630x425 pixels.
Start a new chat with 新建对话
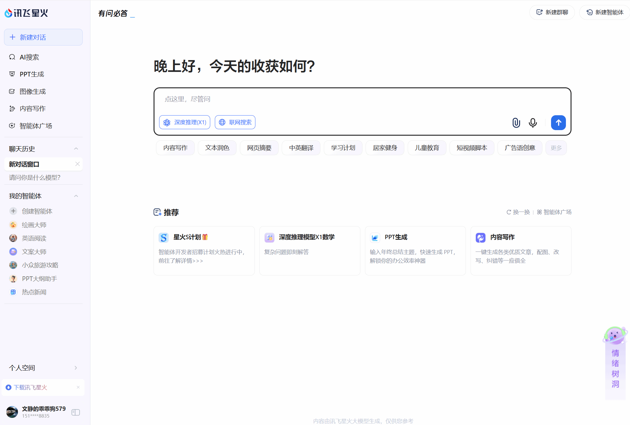(43, 37)
